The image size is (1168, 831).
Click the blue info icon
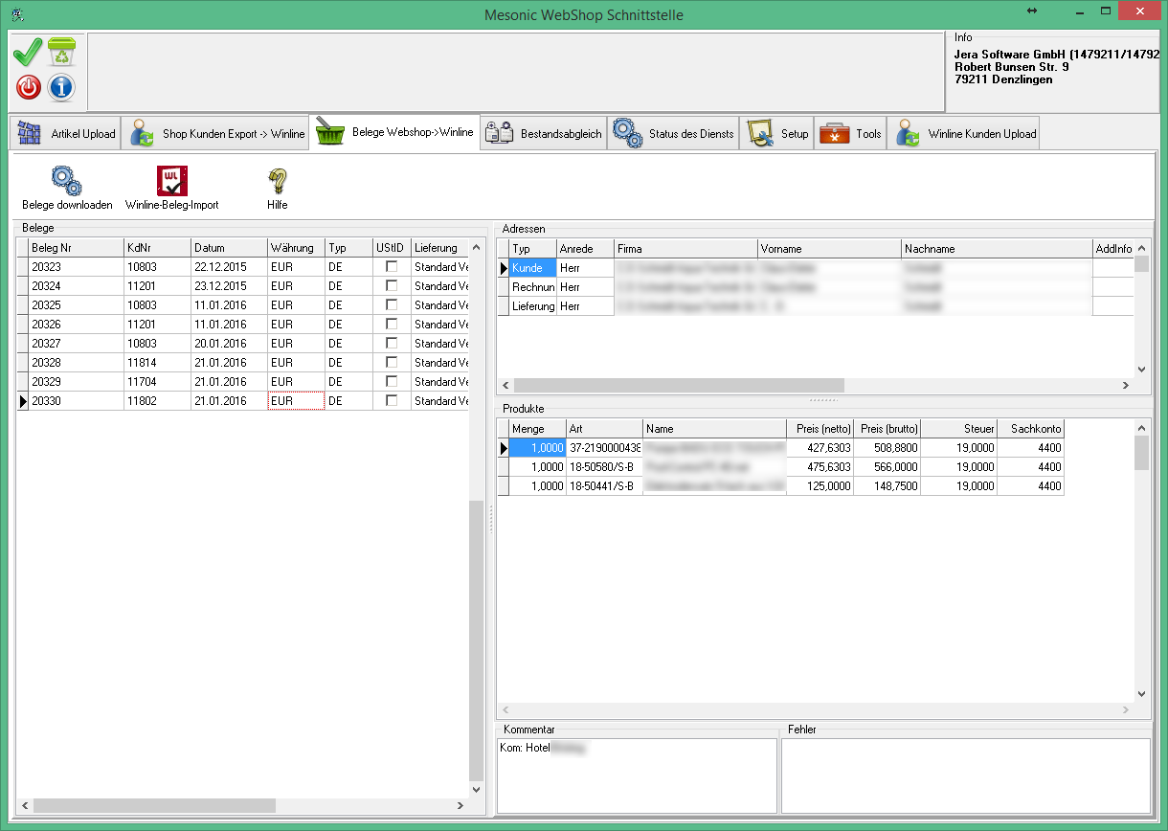[61, 88]
